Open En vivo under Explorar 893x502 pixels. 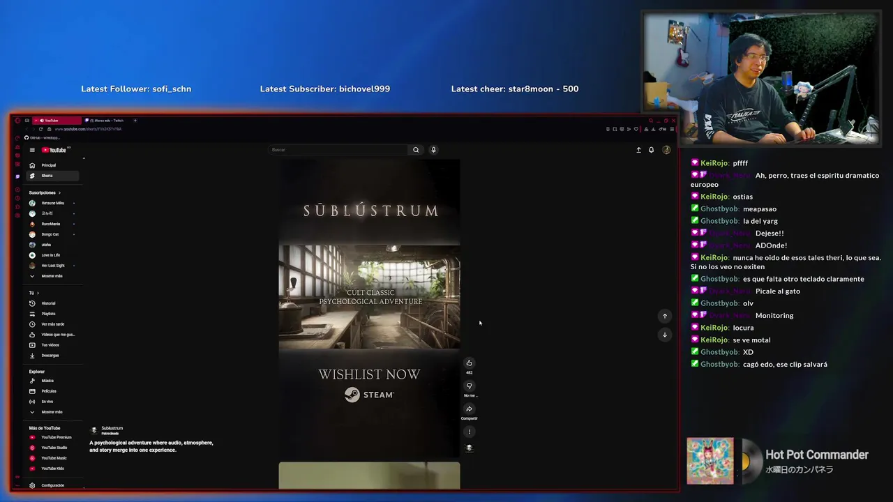54,402
